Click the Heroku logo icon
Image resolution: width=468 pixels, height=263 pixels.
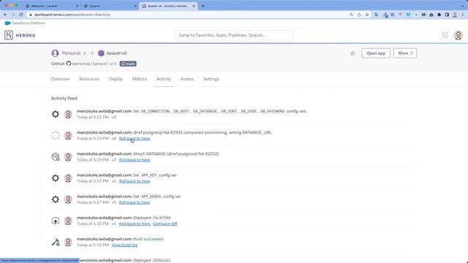(9, 35)
